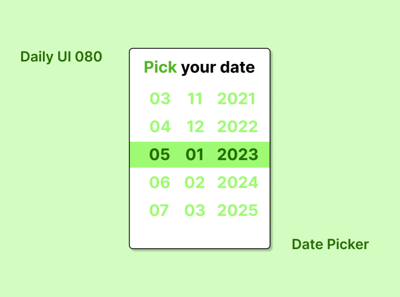Viewport: 400px width, 297px height.
Task: Select day value 02 below the highlighted row
Action: click(195, 183)
